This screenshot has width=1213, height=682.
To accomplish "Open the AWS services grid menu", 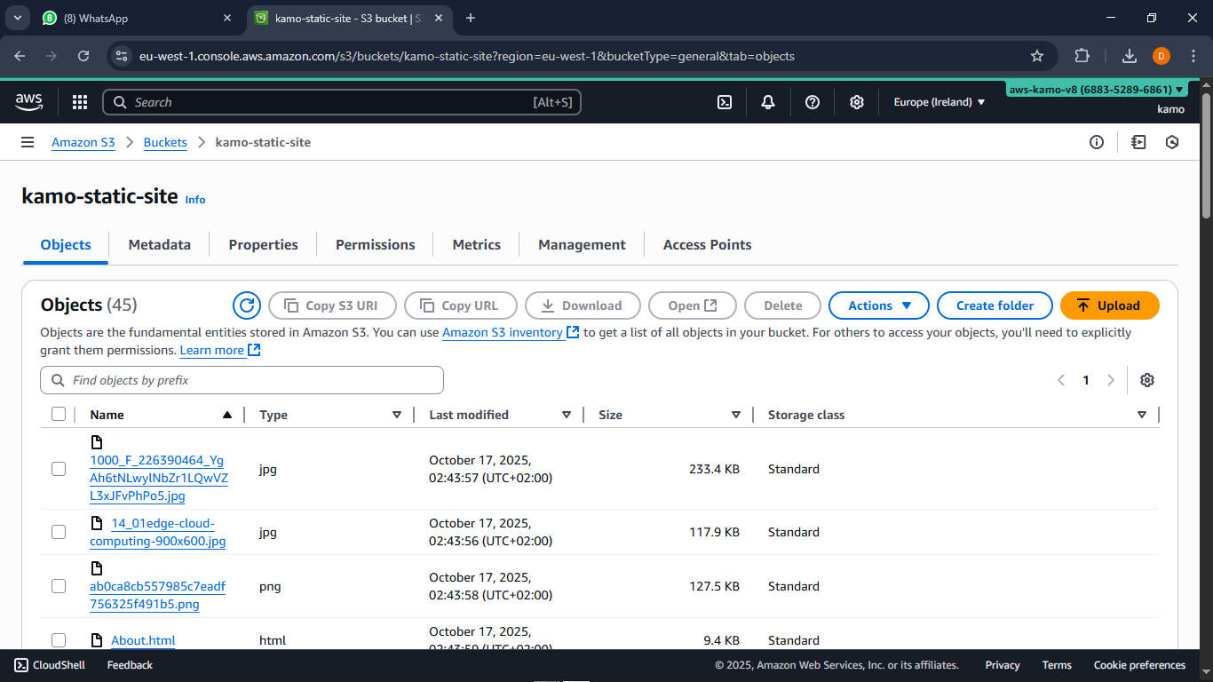I will point(79,101).
